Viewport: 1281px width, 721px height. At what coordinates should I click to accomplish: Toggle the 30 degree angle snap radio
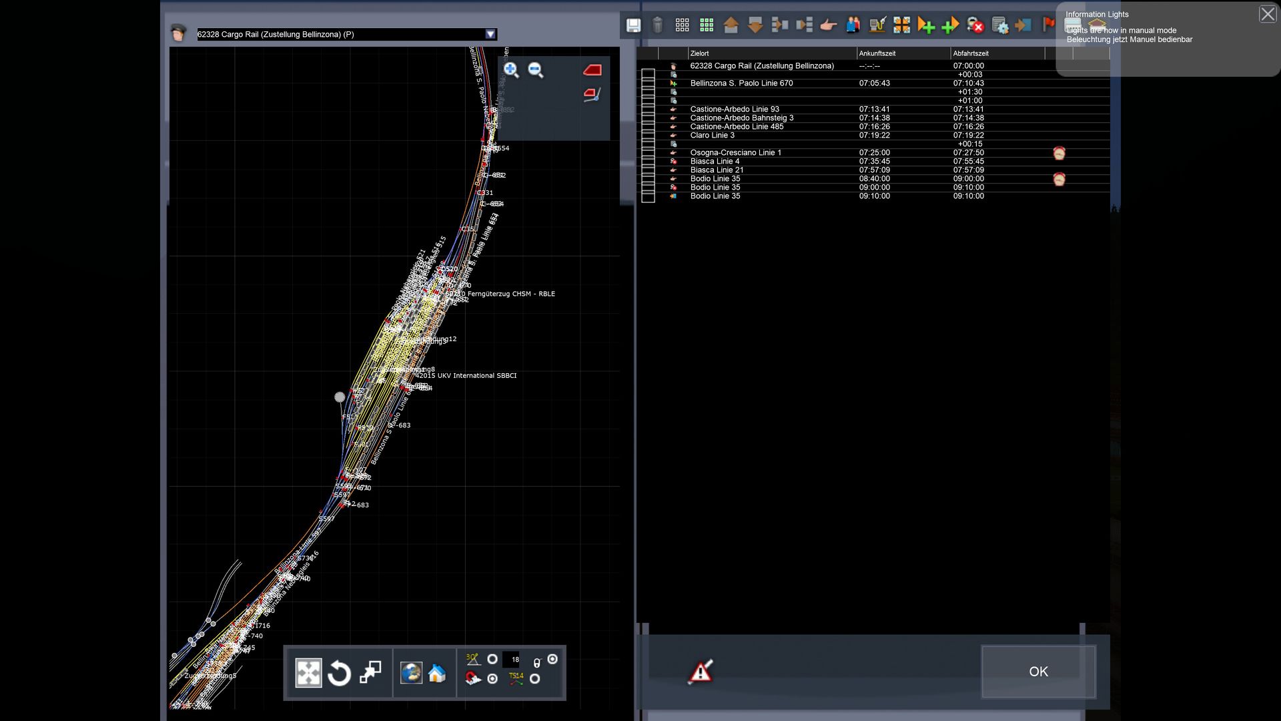point(492,659)
